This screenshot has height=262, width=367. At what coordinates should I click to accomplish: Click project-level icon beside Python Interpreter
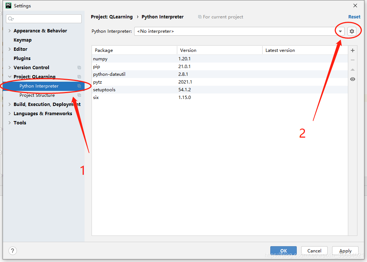[79, 86]
